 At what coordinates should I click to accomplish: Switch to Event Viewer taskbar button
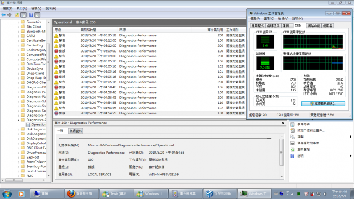[x=185, y=193]
